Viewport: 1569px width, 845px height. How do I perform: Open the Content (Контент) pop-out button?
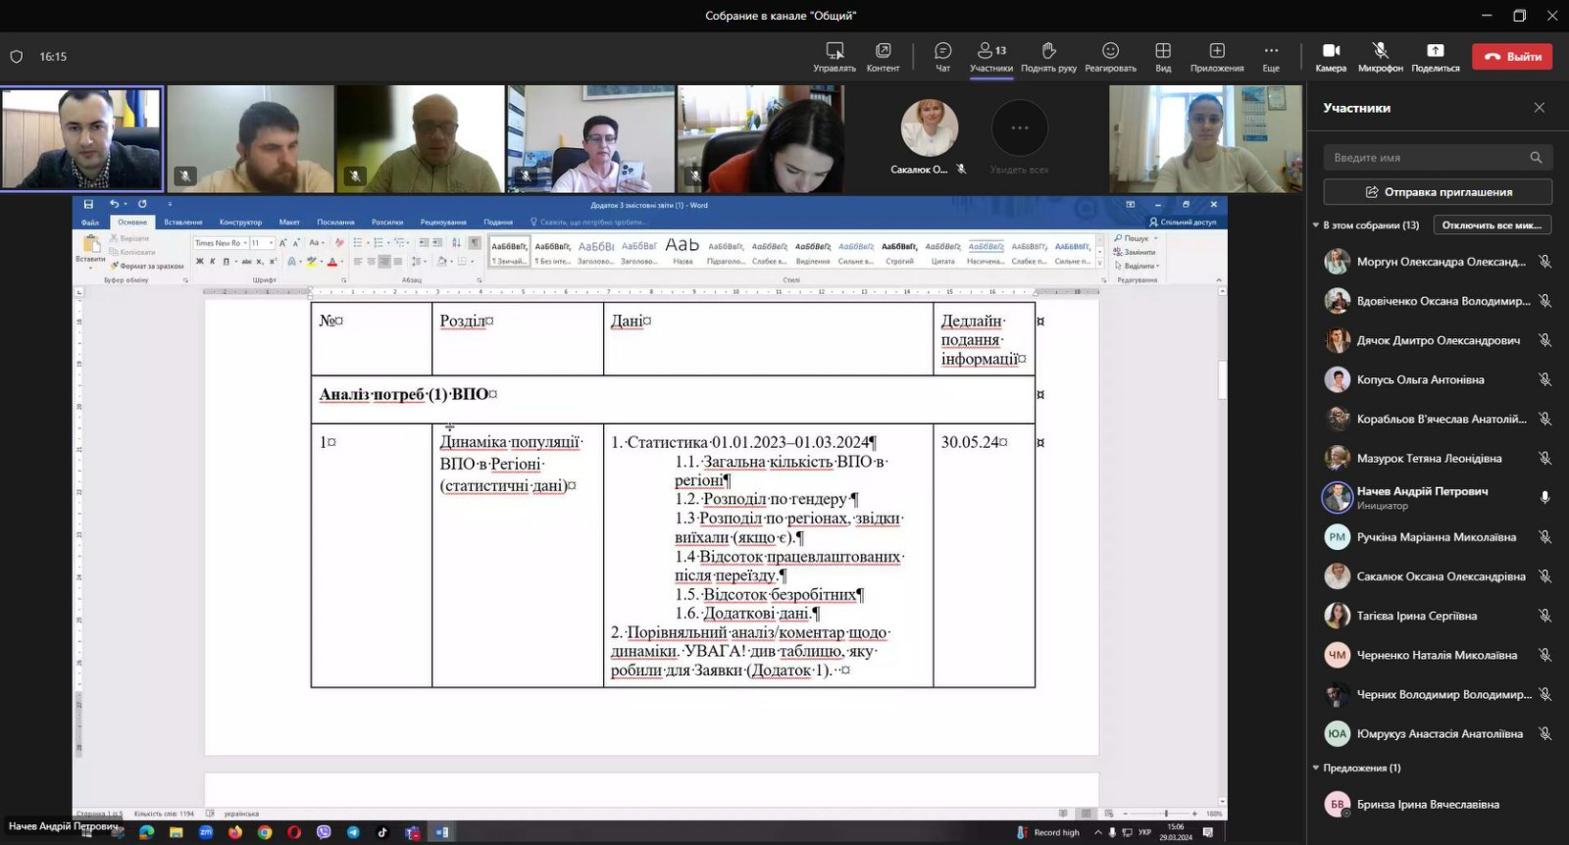883,57
